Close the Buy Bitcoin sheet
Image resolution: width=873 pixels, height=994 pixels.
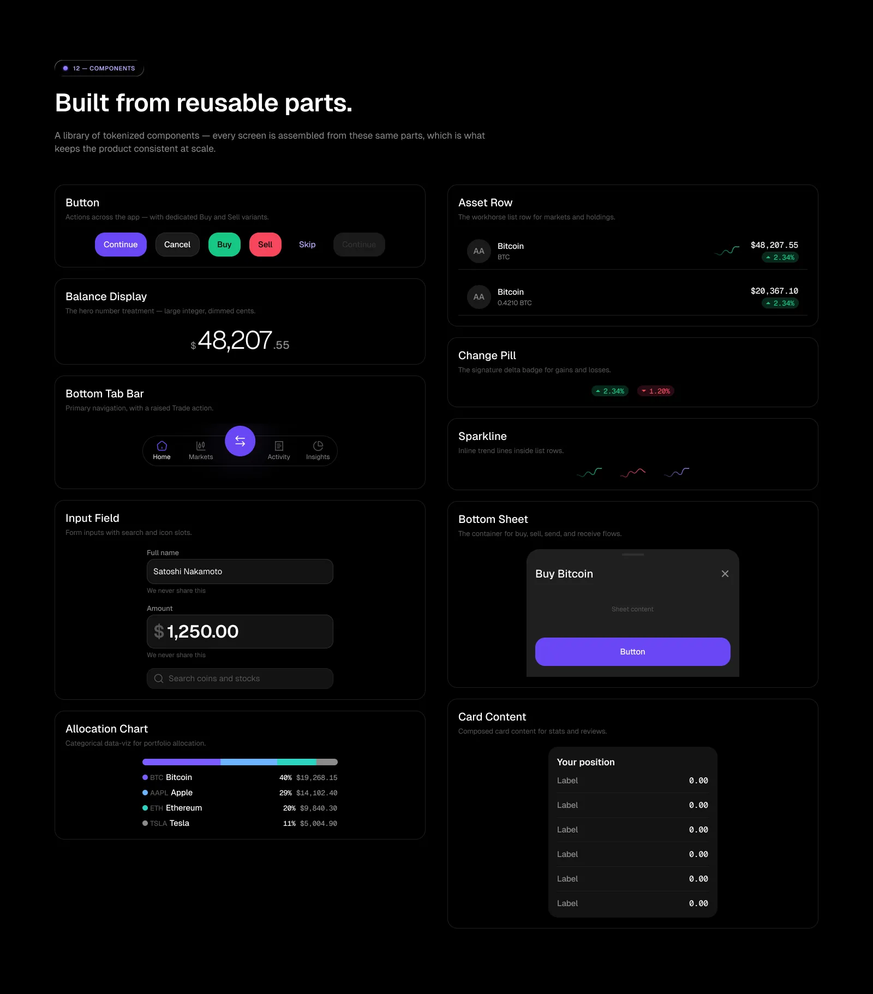tap(725, 574)
